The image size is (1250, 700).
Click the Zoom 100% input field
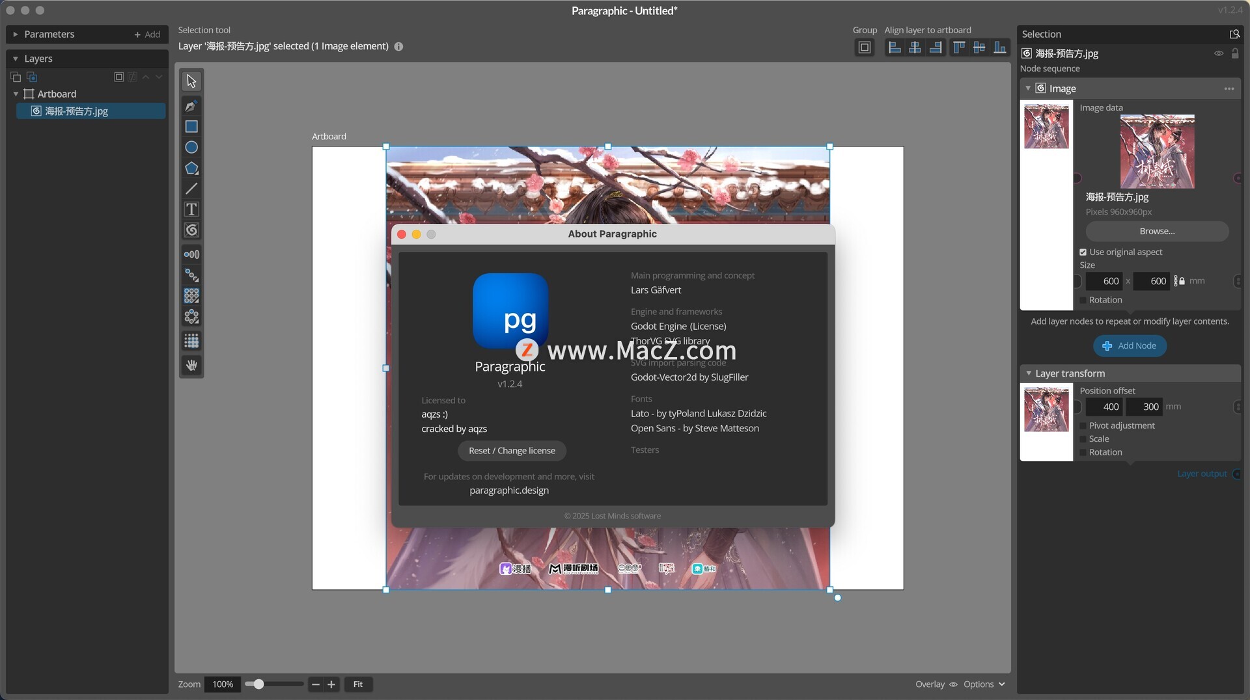pos(223,684)
